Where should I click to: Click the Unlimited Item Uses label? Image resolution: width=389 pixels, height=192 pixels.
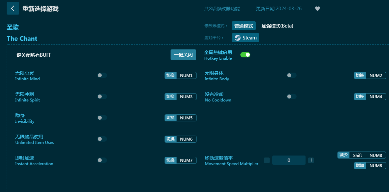pyautogui.click(x=35, y=143)
